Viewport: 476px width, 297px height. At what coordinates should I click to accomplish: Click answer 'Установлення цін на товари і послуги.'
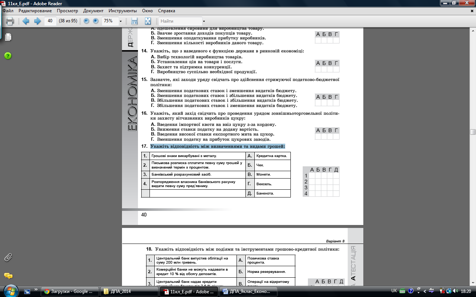pyautogui.click(x=199, y=62)
